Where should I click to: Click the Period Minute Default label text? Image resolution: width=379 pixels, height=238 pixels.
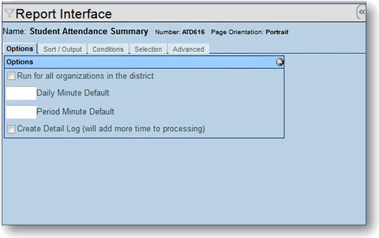pyautogui.click(x=75, y=112)
